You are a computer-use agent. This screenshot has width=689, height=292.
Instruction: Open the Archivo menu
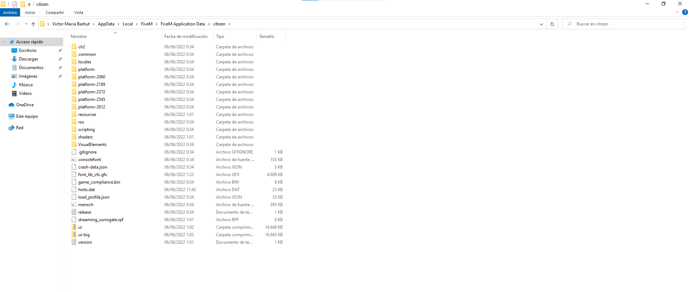(x=10, y=13)
